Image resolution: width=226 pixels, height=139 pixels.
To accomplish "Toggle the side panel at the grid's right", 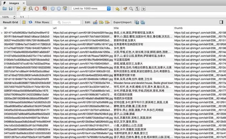I will pos(221,22).
